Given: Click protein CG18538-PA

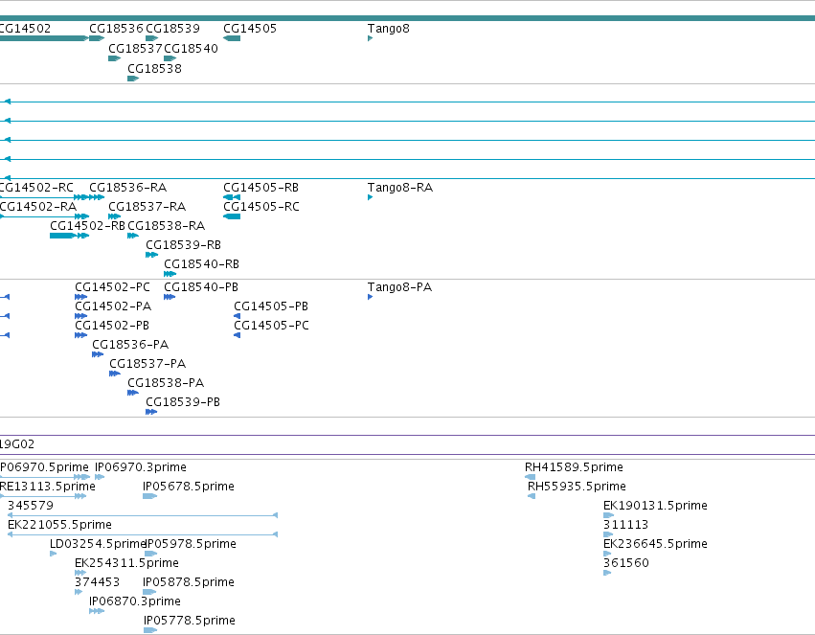Looking at the screenshot, I should [166, 383].
